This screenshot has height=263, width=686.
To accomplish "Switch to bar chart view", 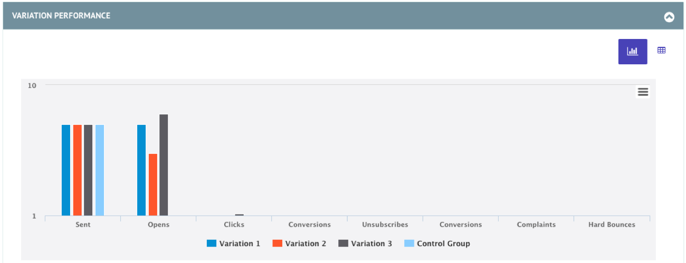I will click(632, 51).
